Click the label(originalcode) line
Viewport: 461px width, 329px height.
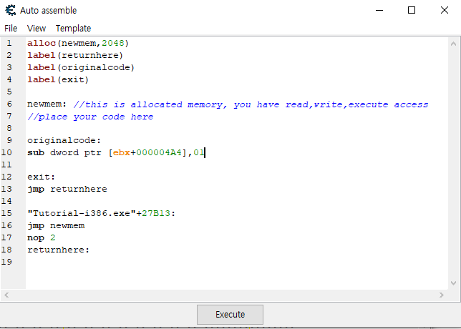coord(81,67)
